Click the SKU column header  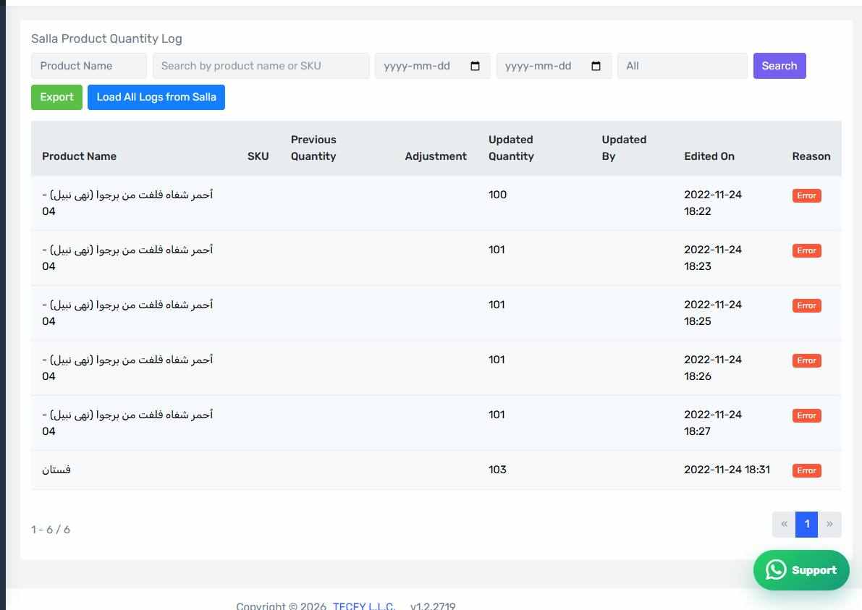258,156
